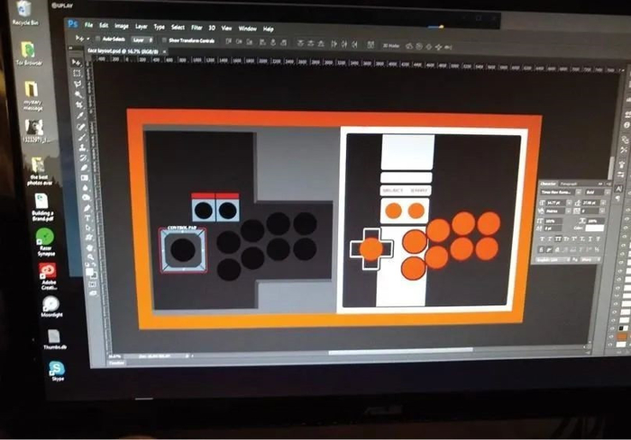Viewport: 631px width, 440px height.
Task: Select the Dodge tool
Action: click(87, 198)
